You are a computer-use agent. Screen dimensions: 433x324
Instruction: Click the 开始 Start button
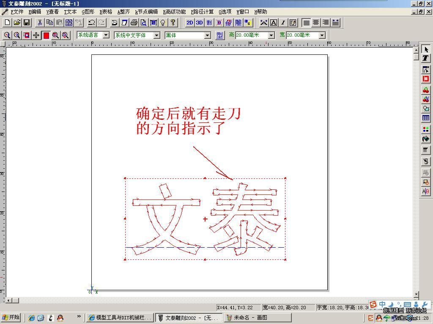11,317
